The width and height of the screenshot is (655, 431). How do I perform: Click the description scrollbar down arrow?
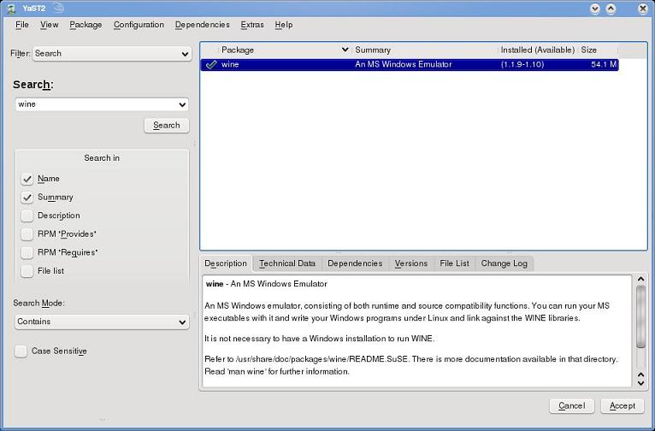tap(640, 383)
